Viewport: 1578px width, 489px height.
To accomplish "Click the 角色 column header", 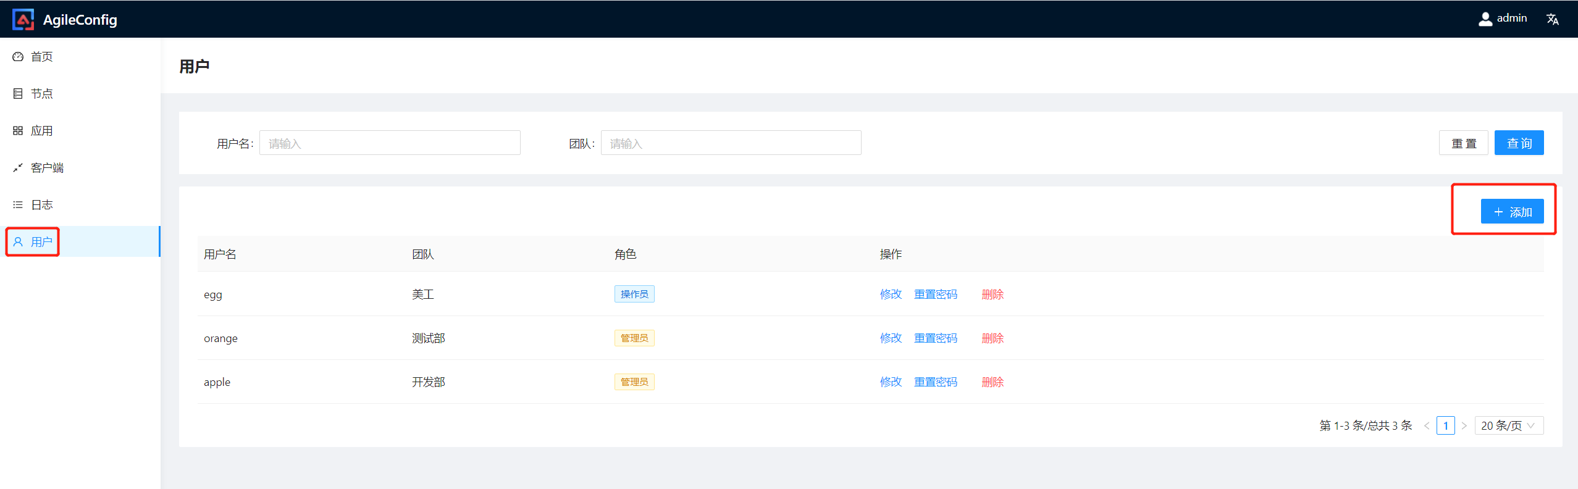I will pyautogui.click(x=625, y=254).
